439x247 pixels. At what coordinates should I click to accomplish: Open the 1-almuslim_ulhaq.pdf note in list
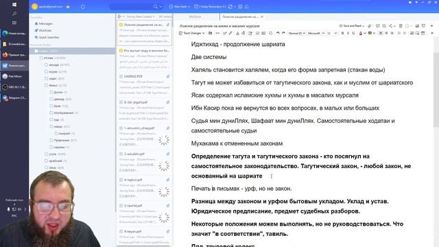pos(144,135)
